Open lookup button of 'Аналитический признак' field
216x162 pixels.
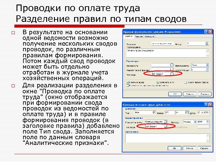(172, 69)
